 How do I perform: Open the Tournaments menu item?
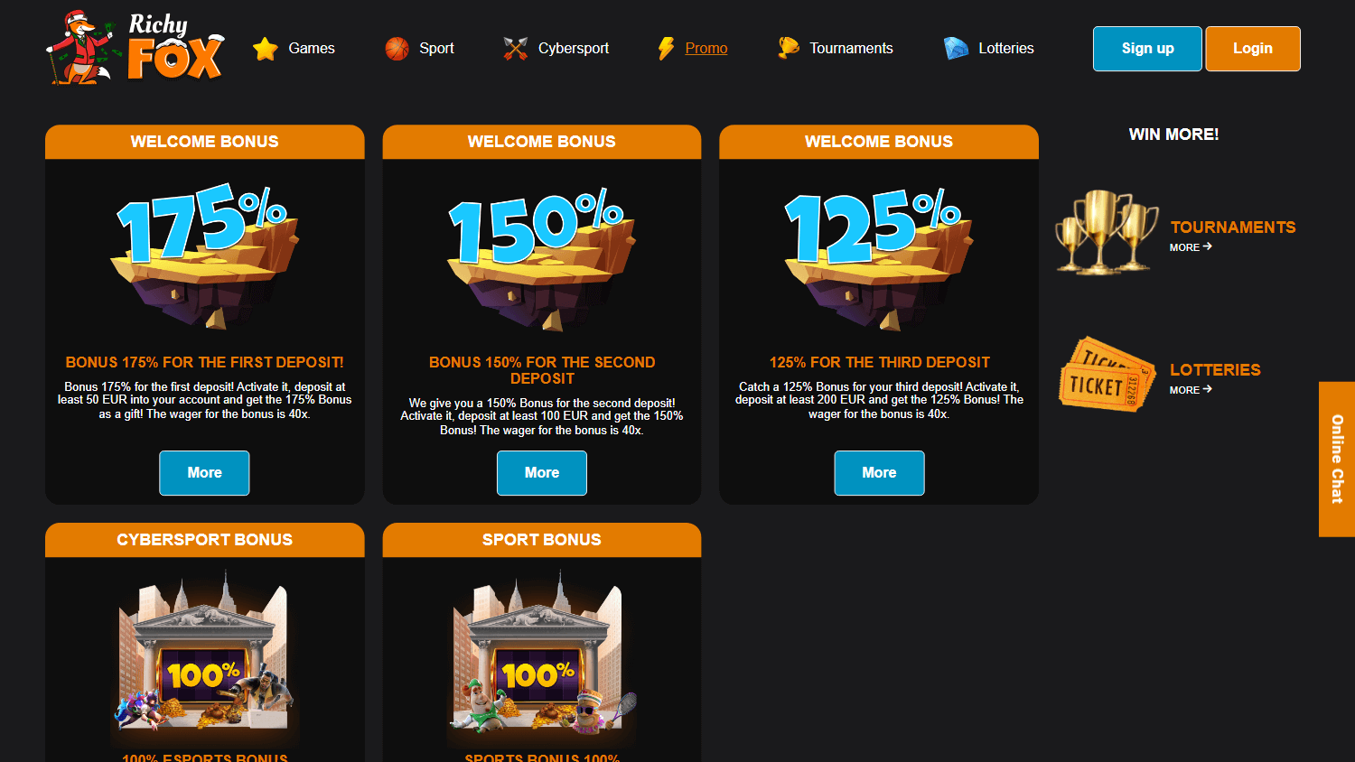tap(851, 49)
